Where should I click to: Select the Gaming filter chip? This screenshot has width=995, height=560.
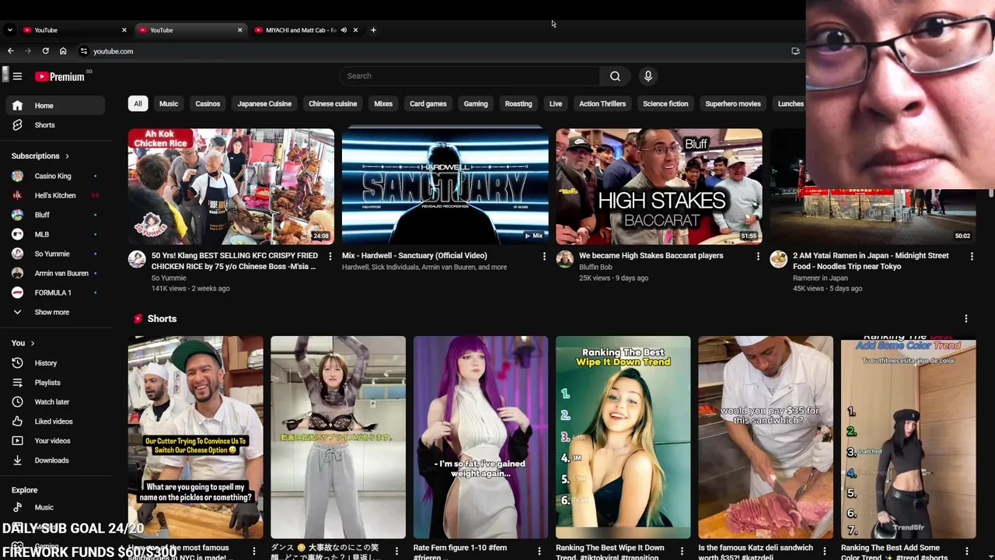476,104
